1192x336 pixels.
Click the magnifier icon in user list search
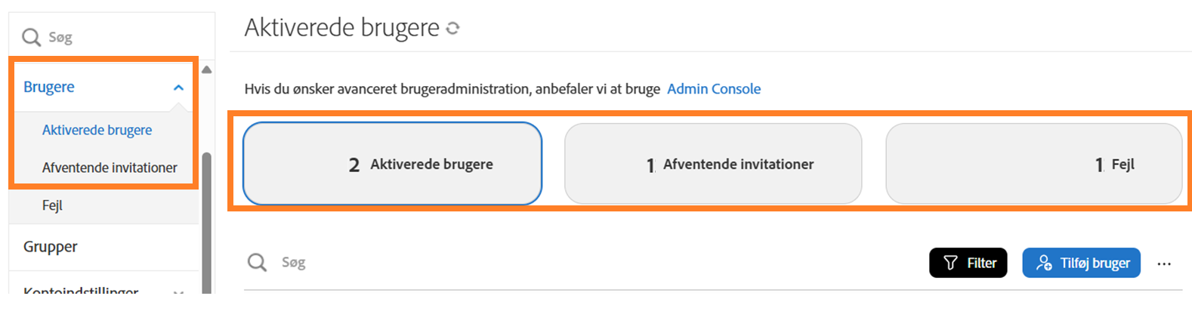257,262
